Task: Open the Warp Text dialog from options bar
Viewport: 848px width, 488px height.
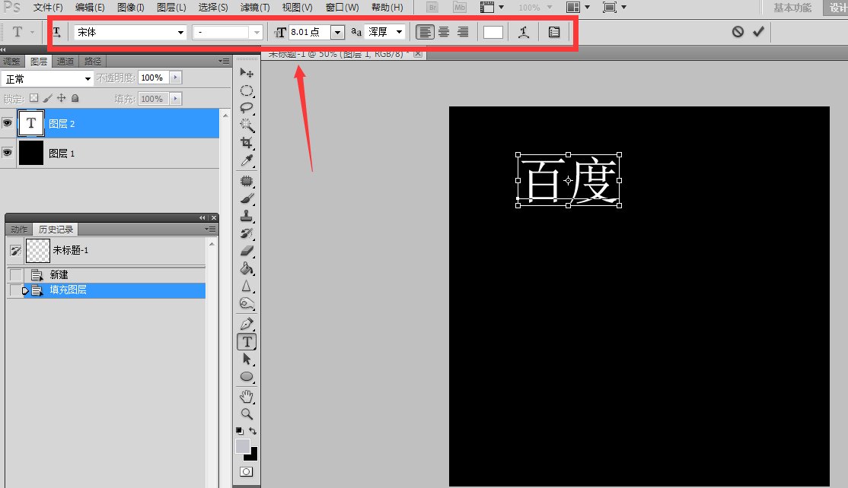Action: 524,31
